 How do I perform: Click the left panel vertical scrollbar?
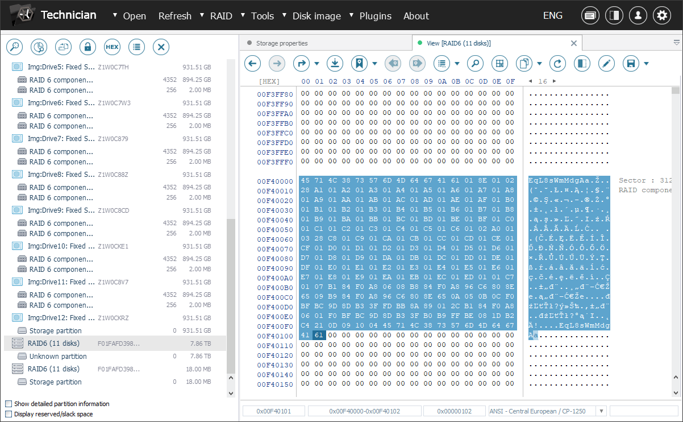pos(230,296)
